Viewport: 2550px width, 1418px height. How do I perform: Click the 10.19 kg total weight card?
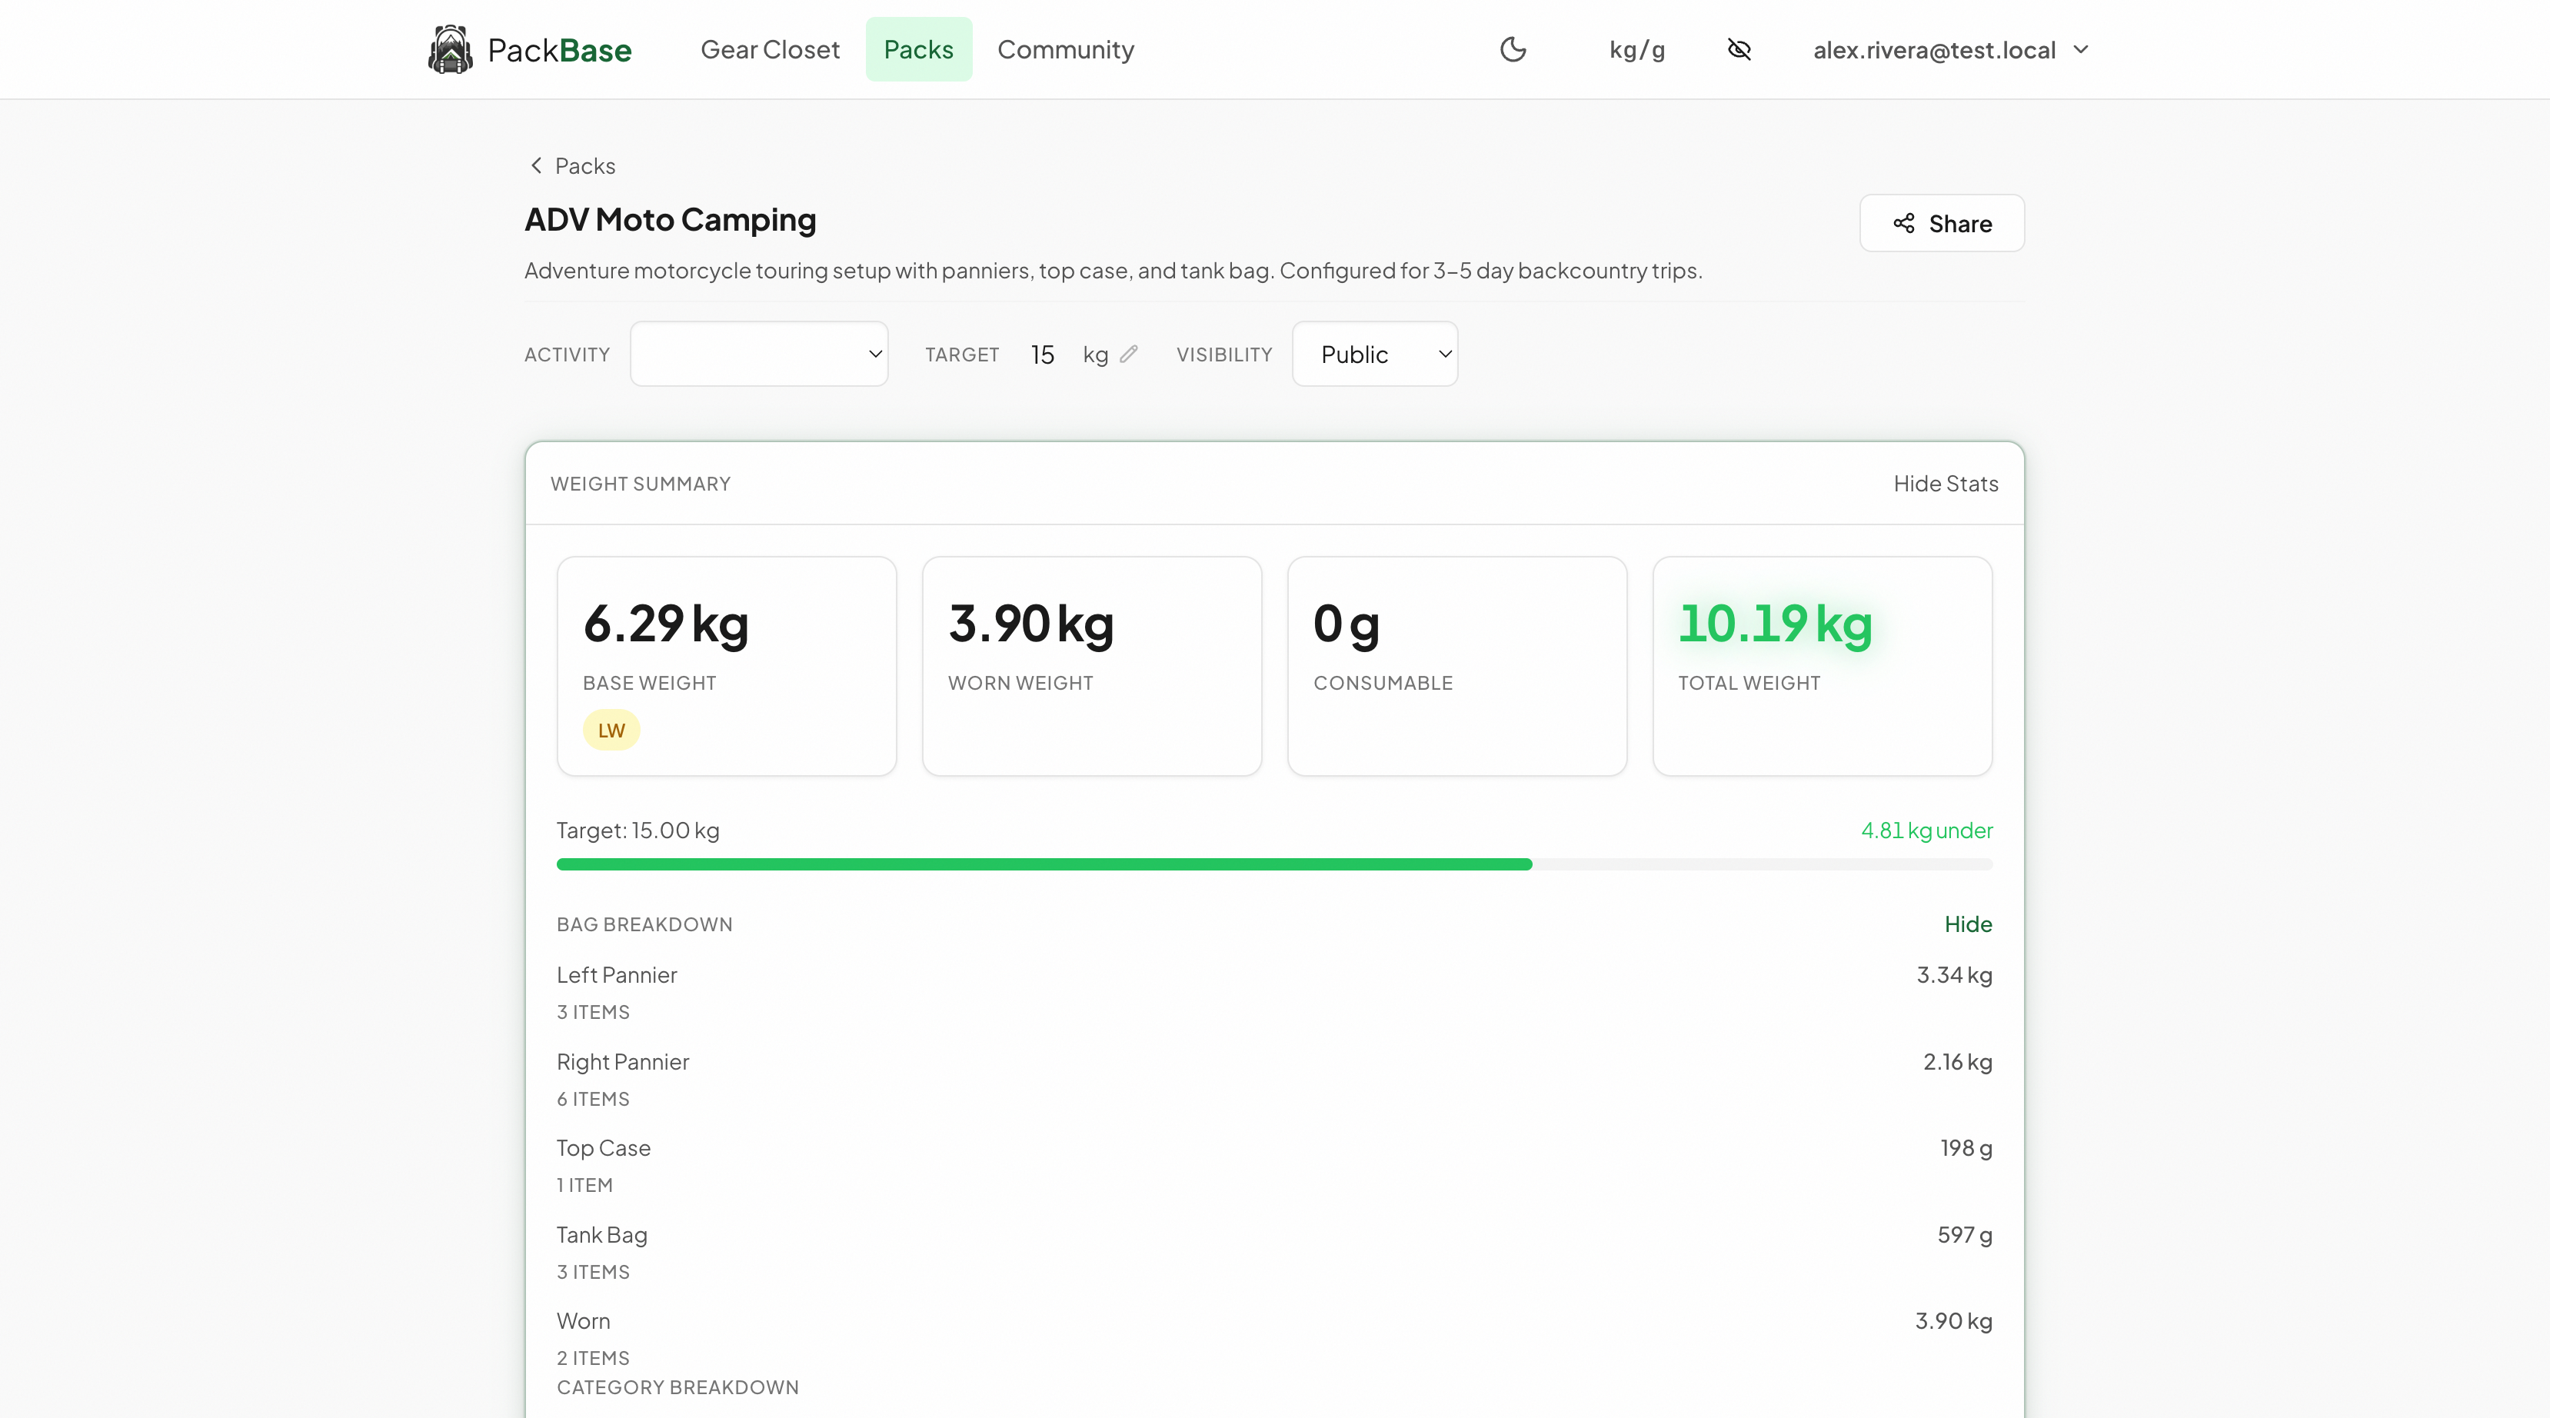[1823, 665]
